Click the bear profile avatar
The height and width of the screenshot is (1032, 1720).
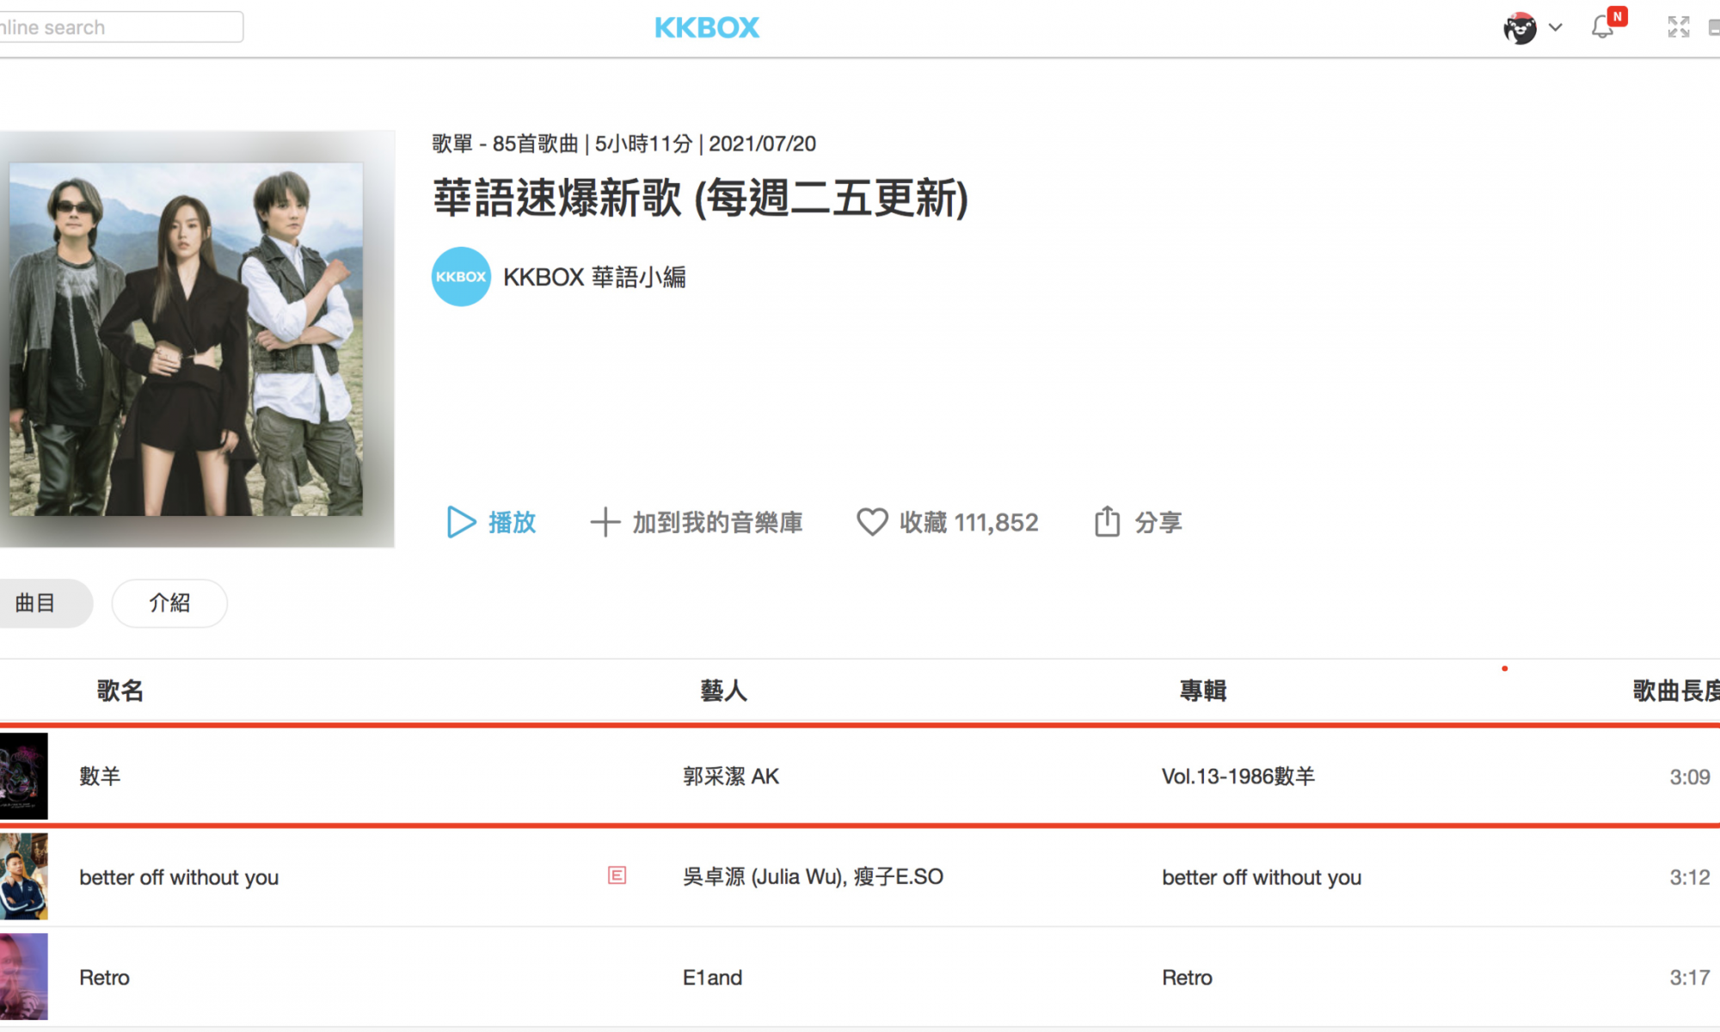[1520, 28]
